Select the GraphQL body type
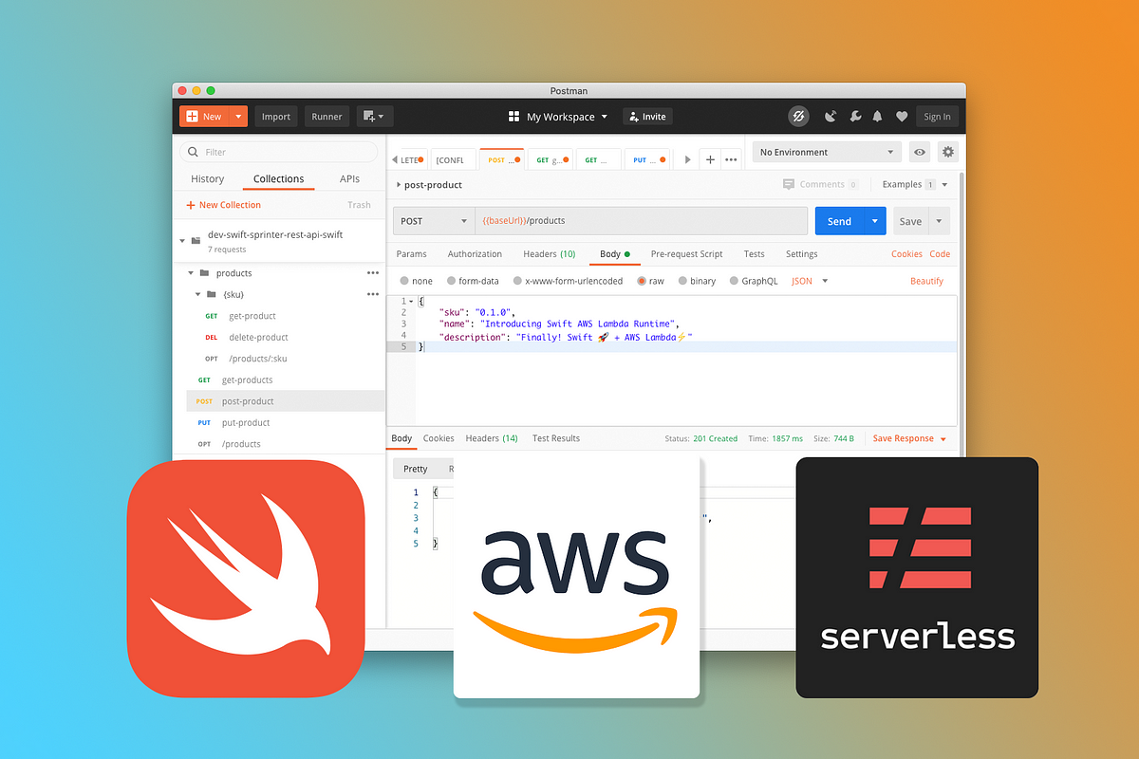This screenshot has width=1139, height=759. 735,281
